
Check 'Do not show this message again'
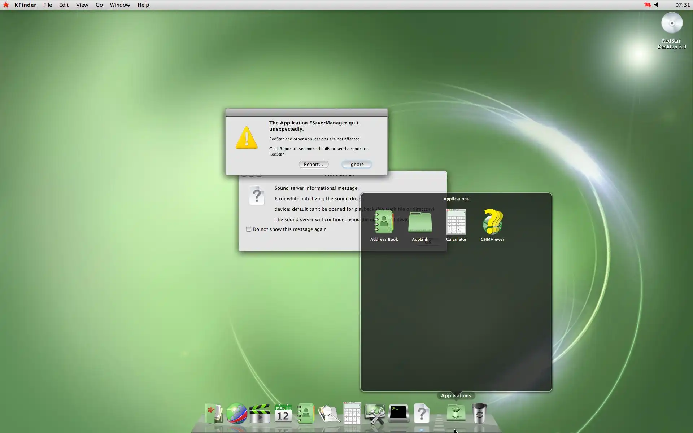tap(249, 229)
